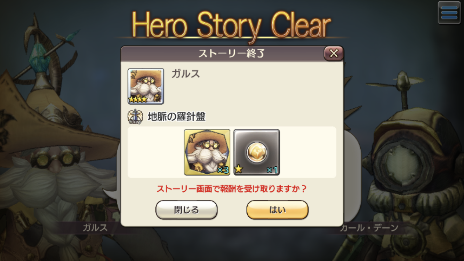Select the ガルス shard reward ×3 icon
464x261 pixels.
pos(207,152)
